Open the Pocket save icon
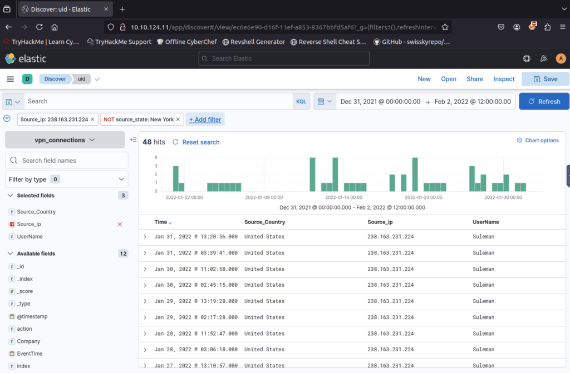The image size is (570, 373). tap(501, 27)
